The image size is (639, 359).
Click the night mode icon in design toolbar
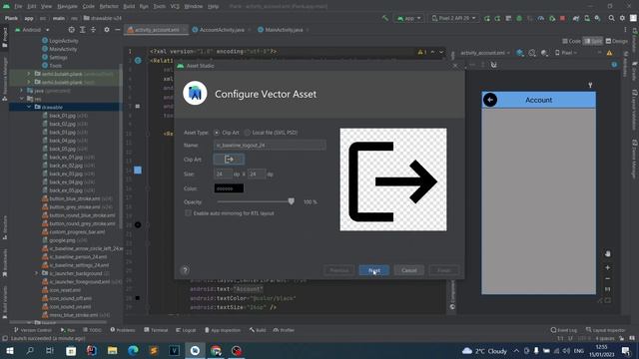coord(544,53)
